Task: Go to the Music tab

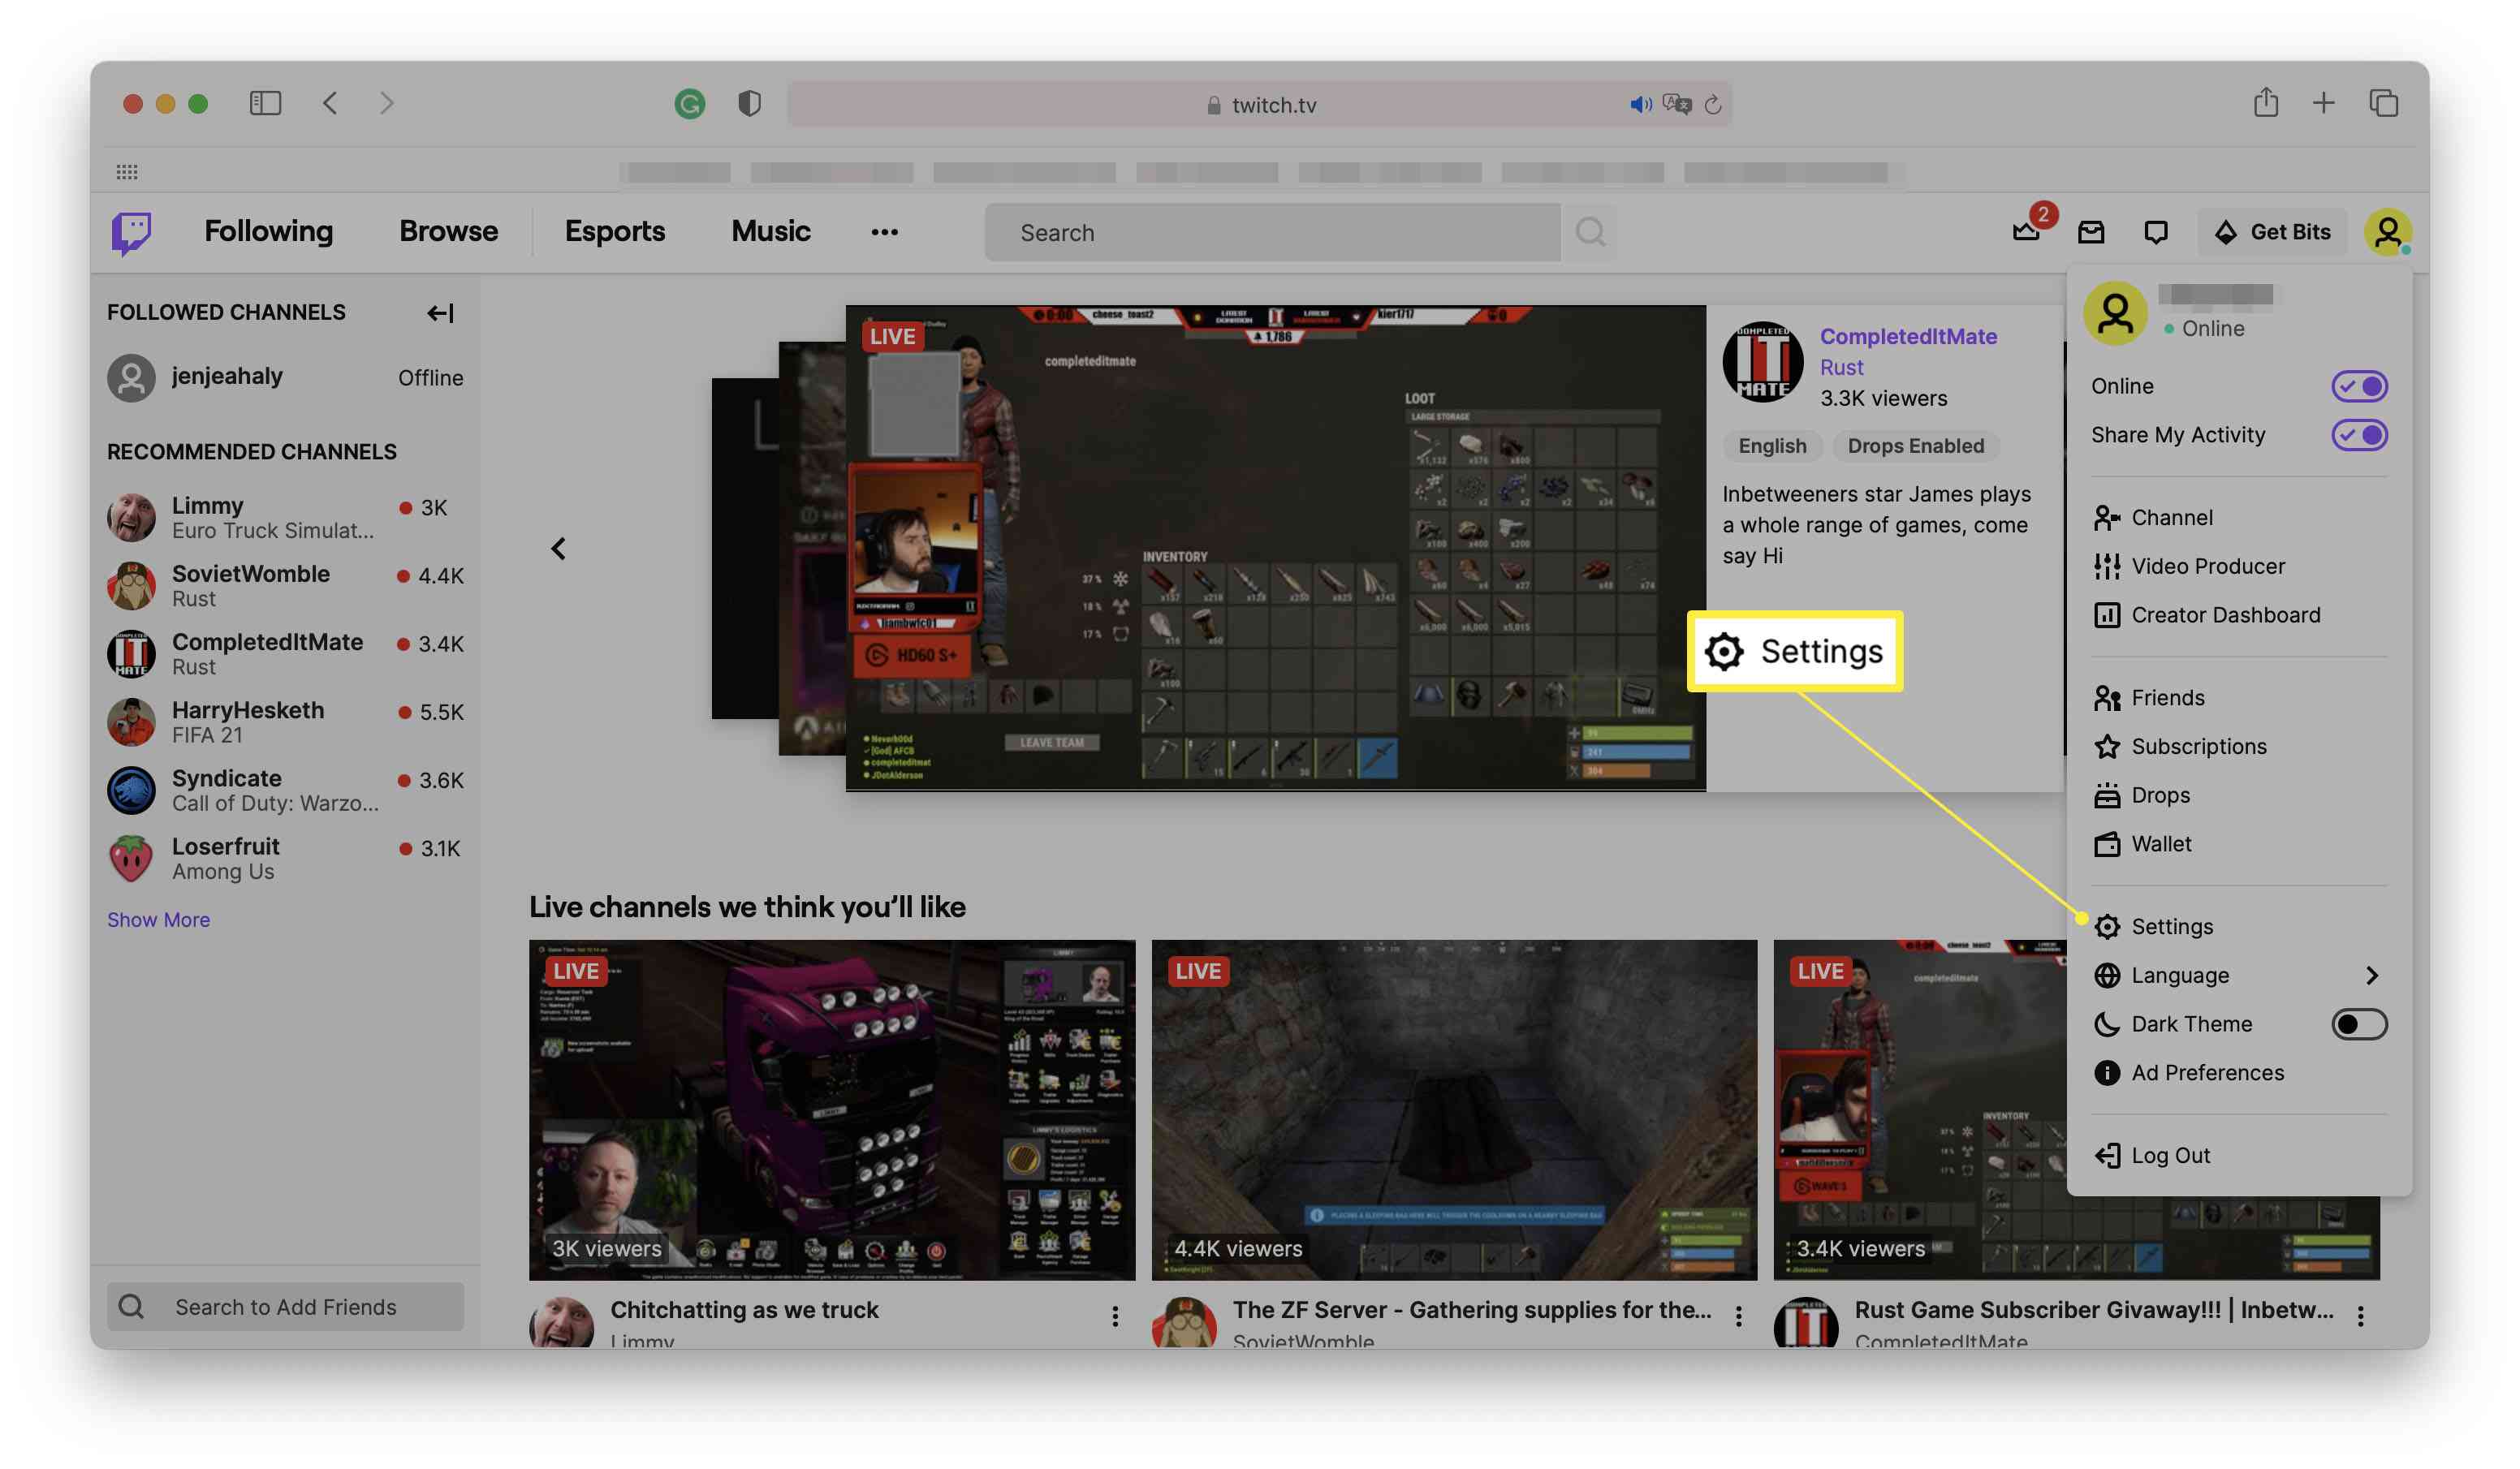Action: tap(770, 231)
